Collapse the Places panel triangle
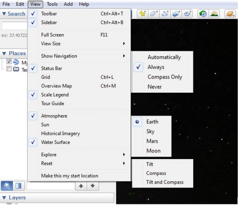 (x=4, y=53)
